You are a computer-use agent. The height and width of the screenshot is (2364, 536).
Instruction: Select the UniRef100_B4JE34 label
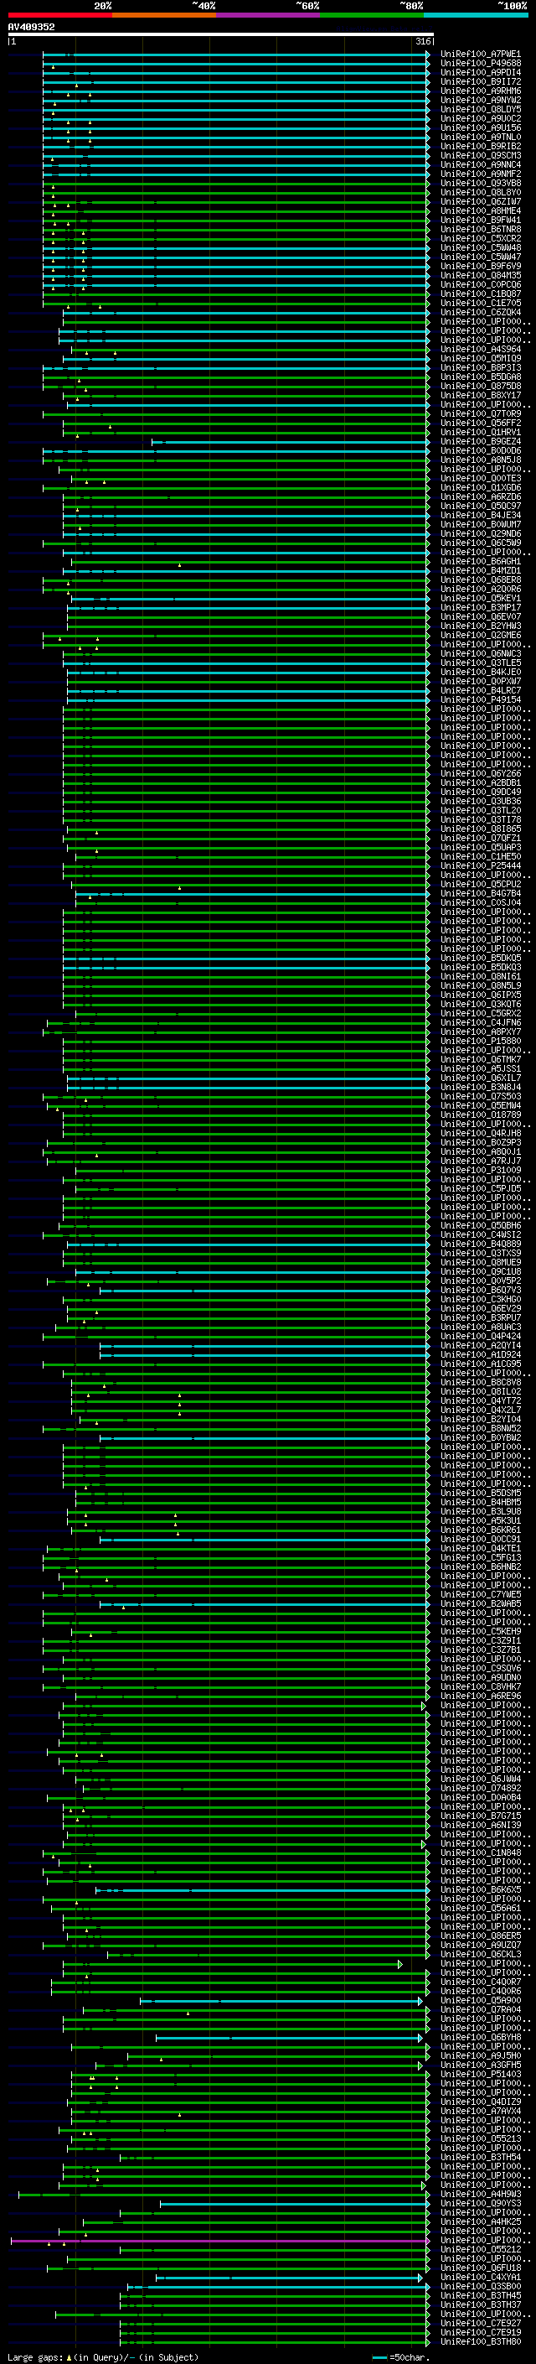point(480,516)
